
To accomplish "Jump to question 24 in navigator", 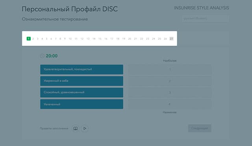I will point(154,39).
